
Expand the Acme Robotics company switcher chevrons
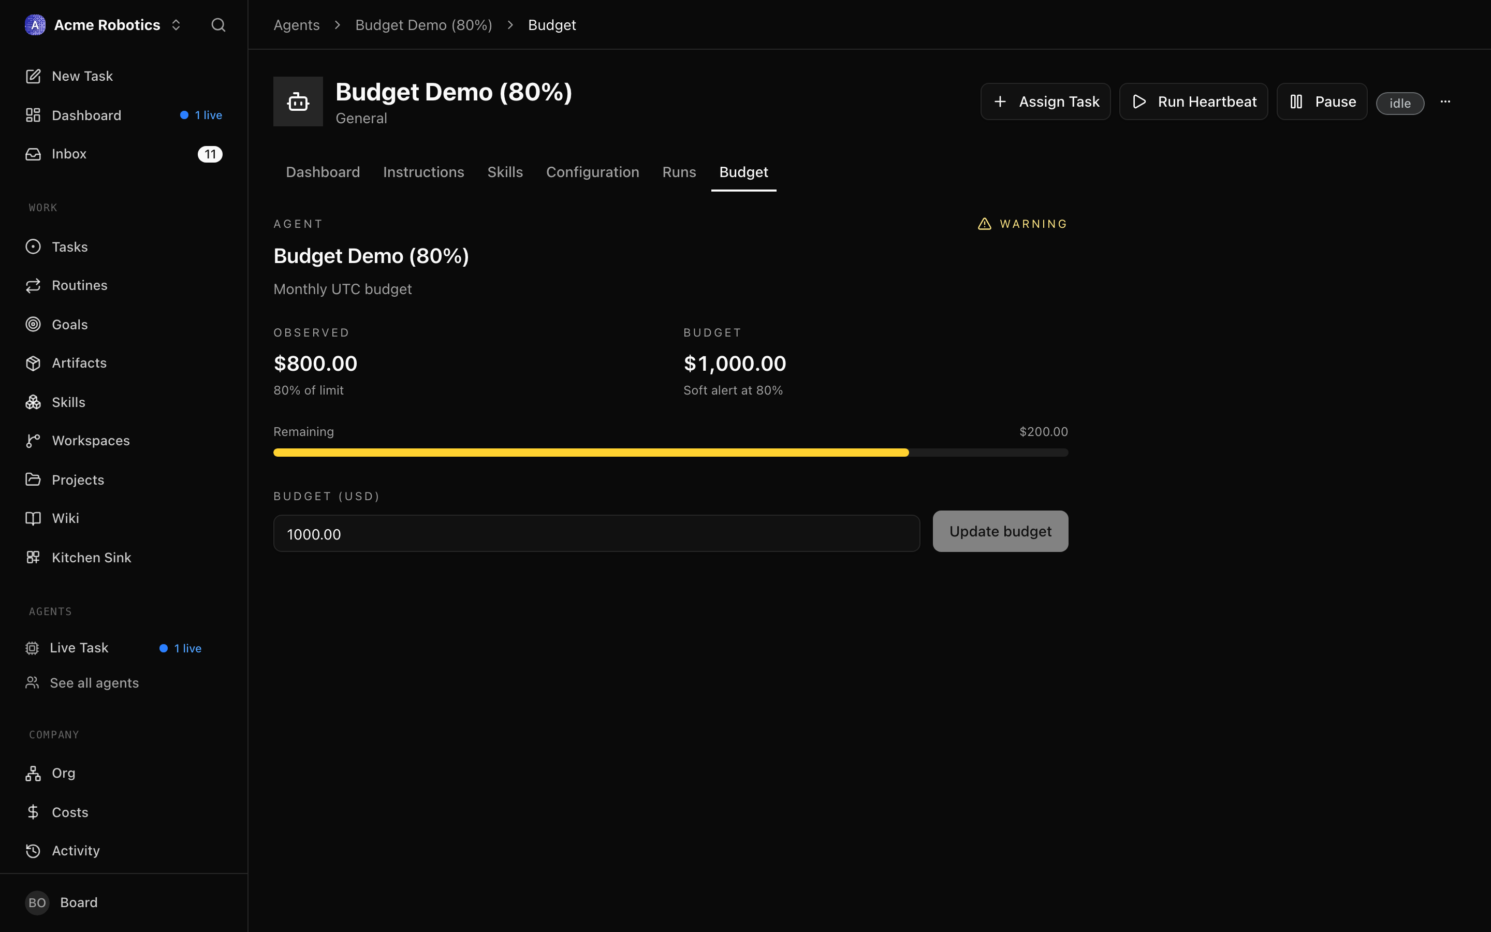tap(176, 25)
